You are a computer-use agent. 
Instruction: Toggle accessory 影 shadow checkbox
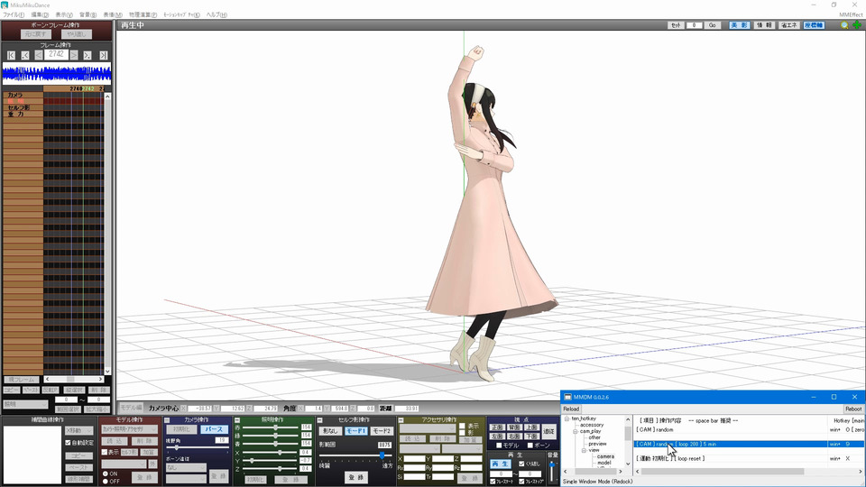tap(462, 433)
